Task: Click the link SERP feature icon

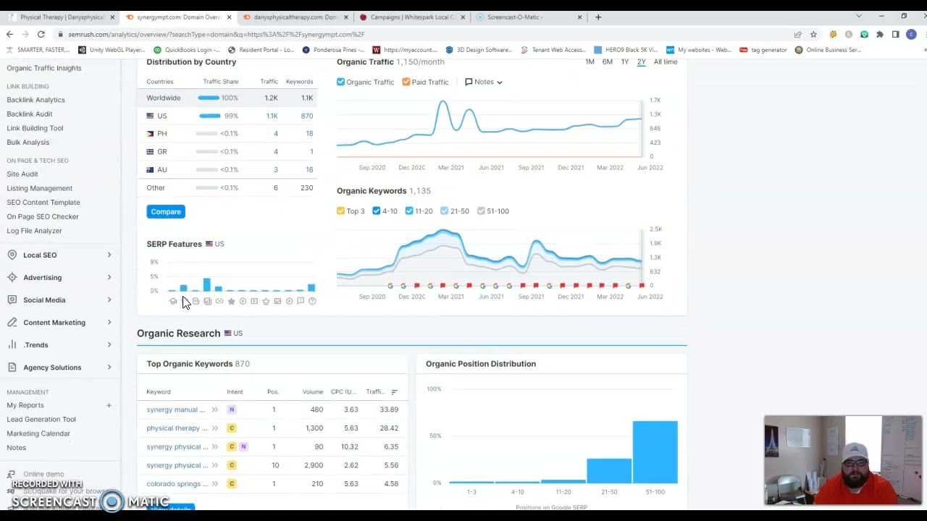Action: [x=219, y=301]
